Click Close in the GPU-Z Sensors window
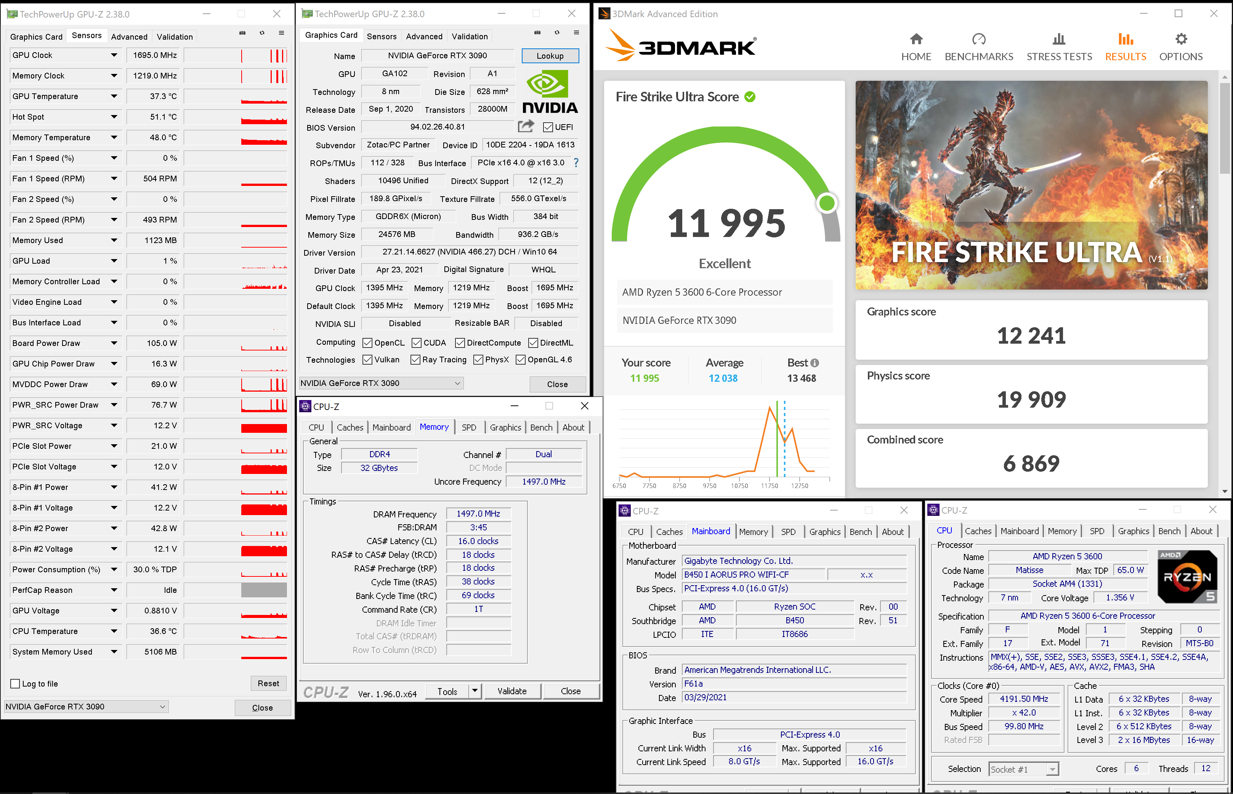This screenshot has width=1233, height=794. [x=263, y=708]
